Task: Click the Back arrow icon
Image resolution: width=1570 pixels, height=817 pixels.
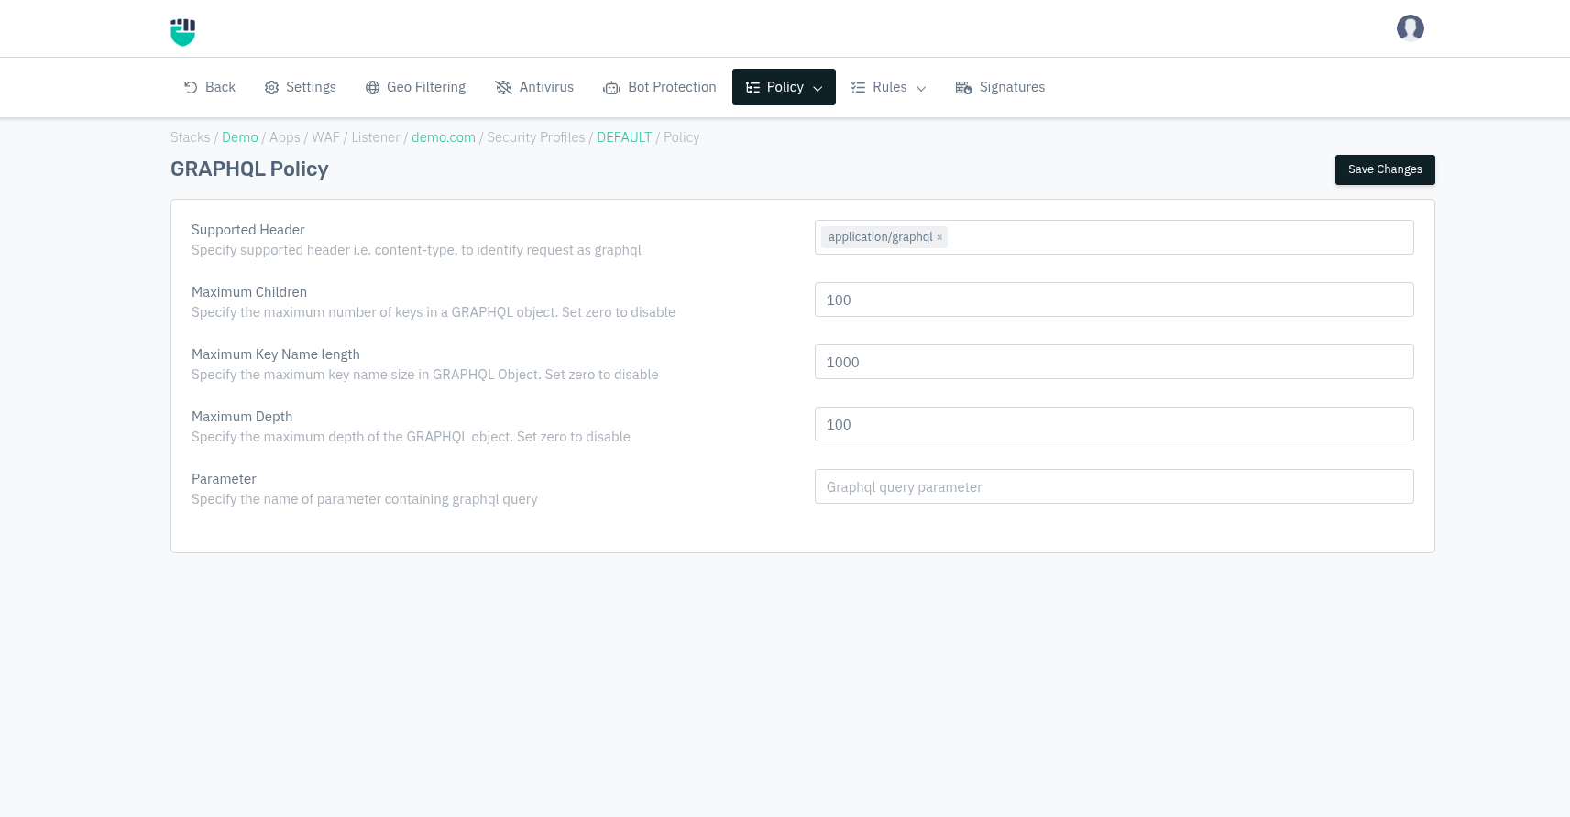Action: (x=191, y=87)
